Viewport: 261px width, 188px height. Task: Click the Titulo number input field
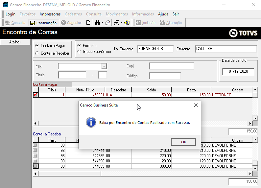tap(72, 75)
